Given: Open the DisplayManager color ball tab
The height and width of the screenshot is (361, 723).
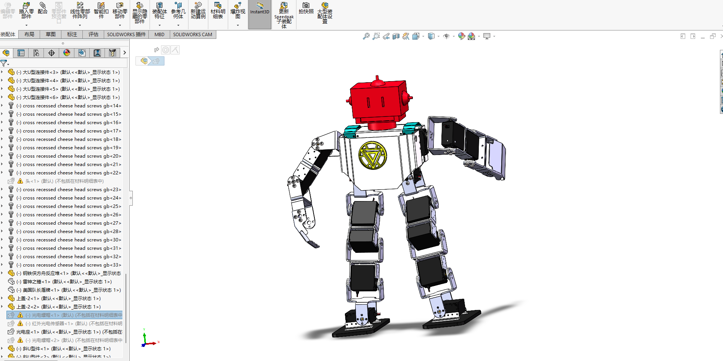Looking at the screenshot, I should click(67, 53).
